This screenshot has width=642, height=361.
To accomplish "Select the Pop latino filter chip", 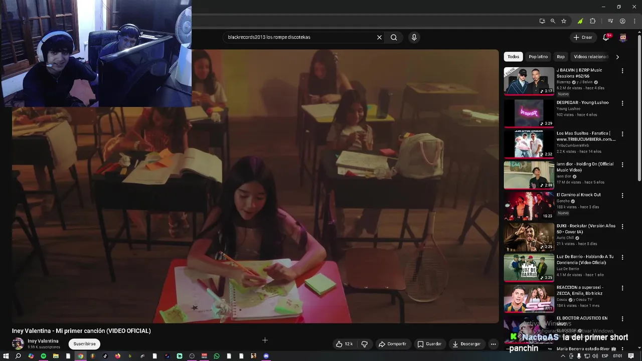I will [538, 57].
